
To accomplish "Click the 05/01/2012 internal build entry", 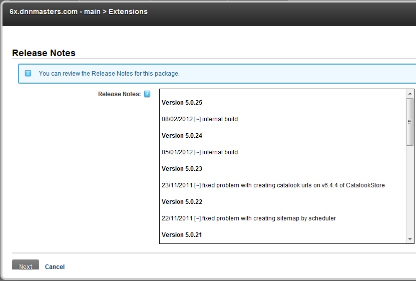I will [x=200, y=152].
